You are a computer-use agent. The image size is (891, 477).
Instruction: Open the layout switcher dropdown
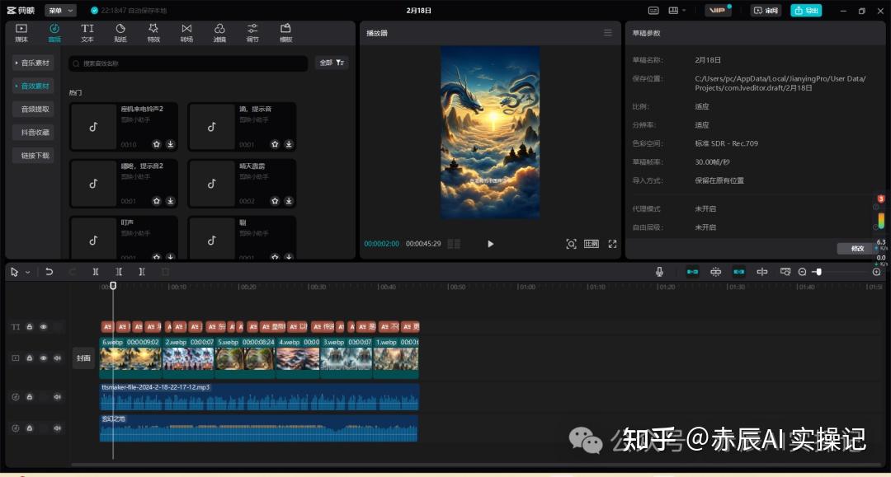tap(676, 10)
